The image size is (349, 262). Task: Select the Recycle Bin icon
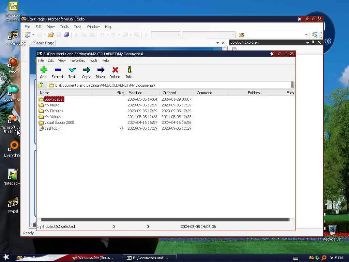[332, 233]
